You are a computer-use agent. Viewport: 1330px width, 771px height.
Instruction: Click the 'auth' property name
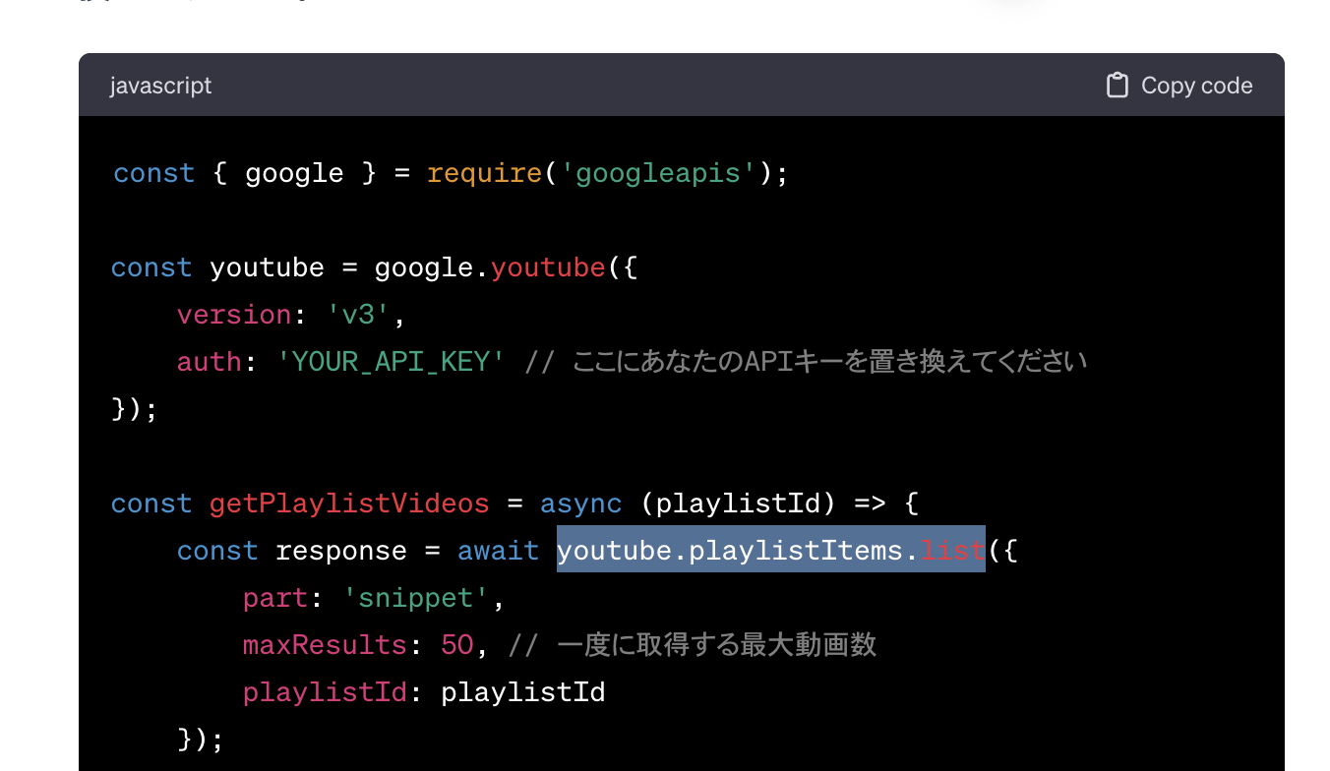coord(210,362)
